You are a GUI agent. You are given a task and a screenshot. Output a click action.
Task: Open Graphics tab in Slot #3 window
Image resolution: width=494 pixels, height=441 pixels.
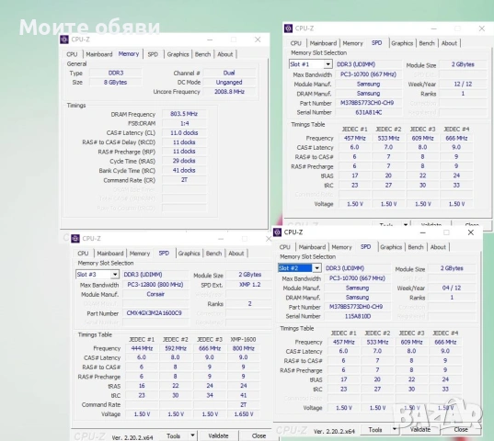[189, 254]
